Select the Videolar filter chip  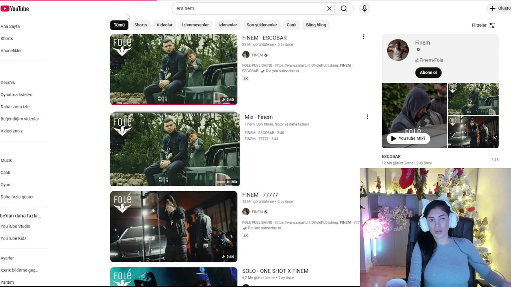pos(164,25)
